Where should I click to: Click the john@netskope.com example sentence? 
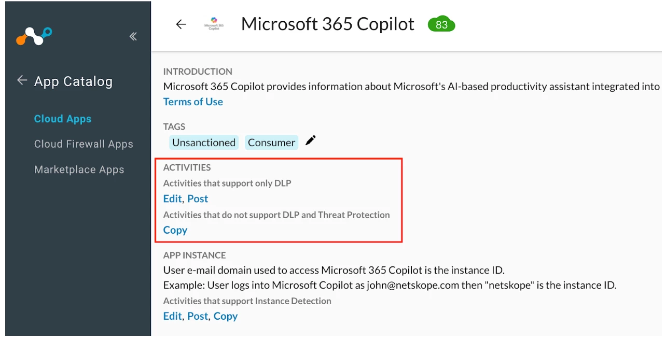point(390,285)
